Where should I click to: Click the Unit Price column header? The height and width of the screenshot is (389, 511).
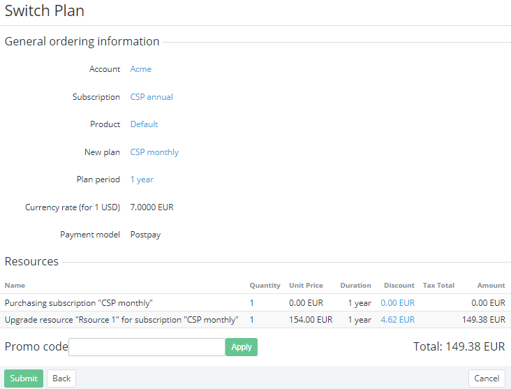pyautogui.click(x=306, y=286)
